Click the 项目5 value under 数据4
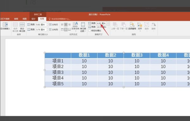Viewport: 190px width, 121px height. [163, 84]
